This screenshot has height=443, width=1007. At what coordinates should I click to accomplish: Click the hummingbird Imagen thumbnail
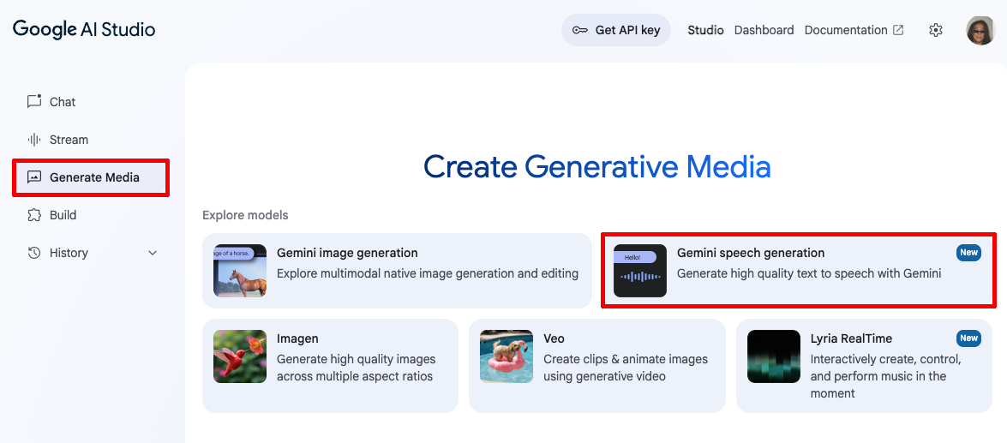click(240, 356)
